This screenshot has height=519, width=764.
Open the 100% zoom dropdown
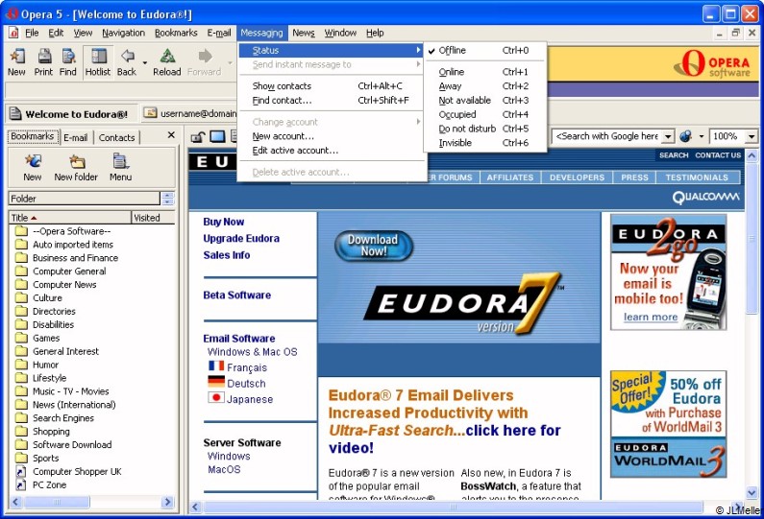(752, 136)
